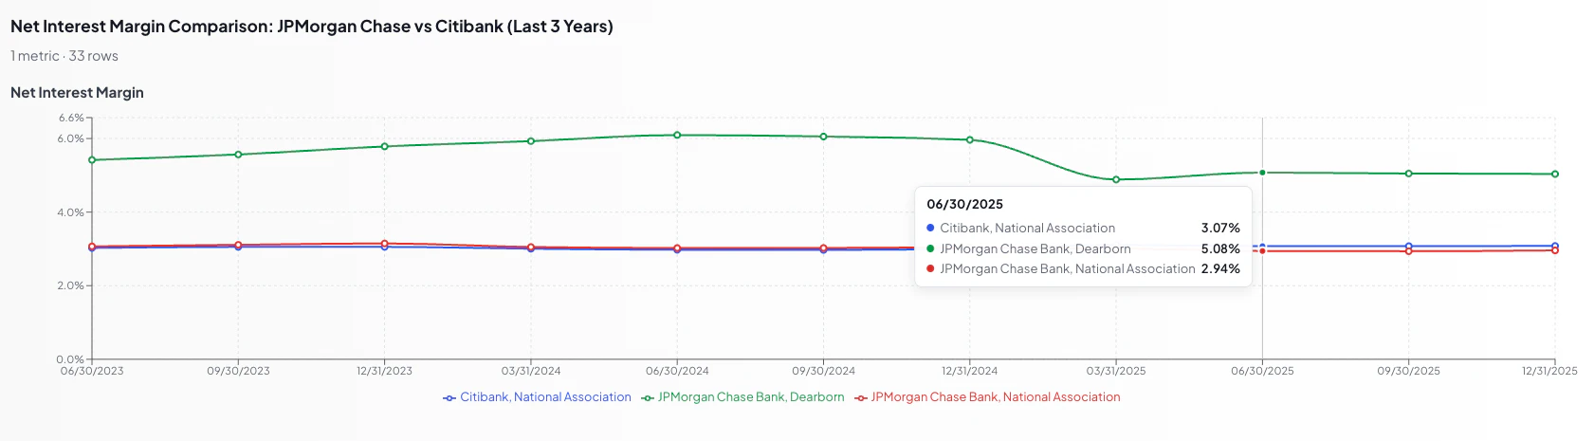Click the Citibank legend line marker icon

(449, 398)
